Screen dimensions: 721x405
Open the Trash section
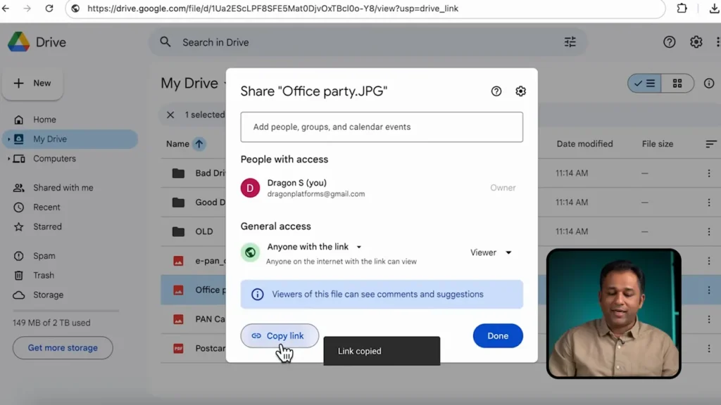pyautogui.click(x=43, y=276)
